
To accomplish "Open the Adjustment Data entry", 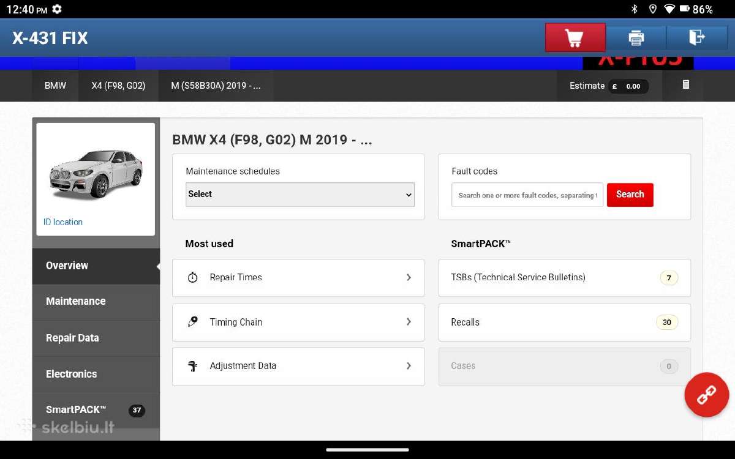I will pos(298,367).
